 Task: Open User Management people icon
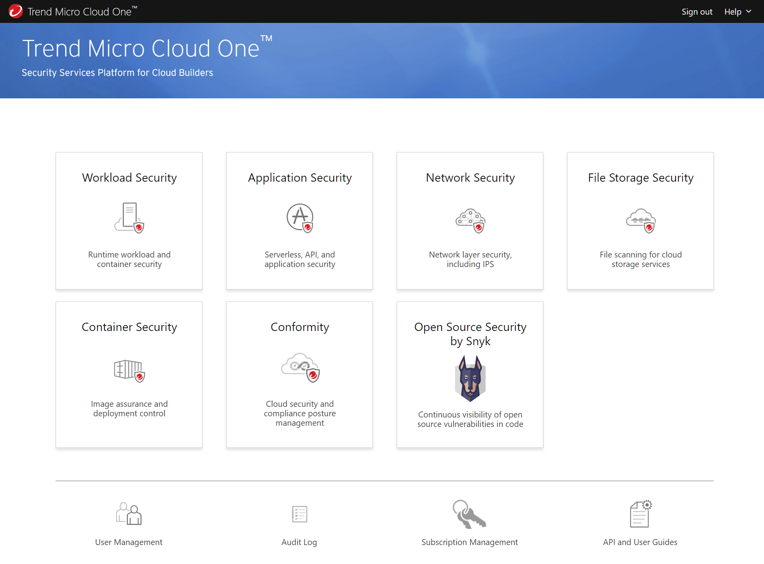click(x=129, y=513)
